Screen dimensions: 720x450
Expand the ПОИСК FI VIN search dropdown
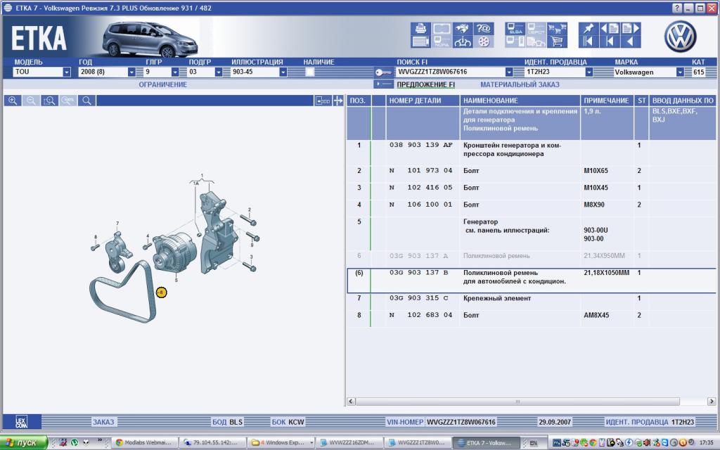point(509,72)
